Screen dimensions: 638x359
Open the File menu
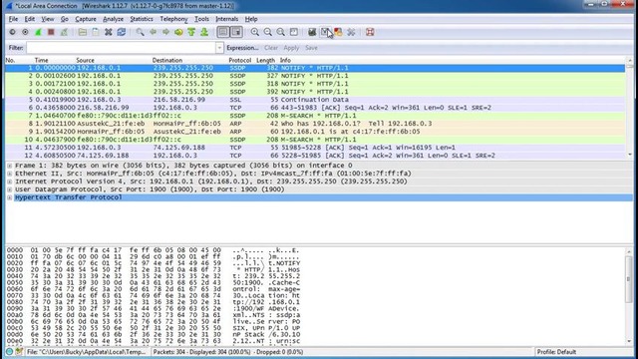click(13, 19)
